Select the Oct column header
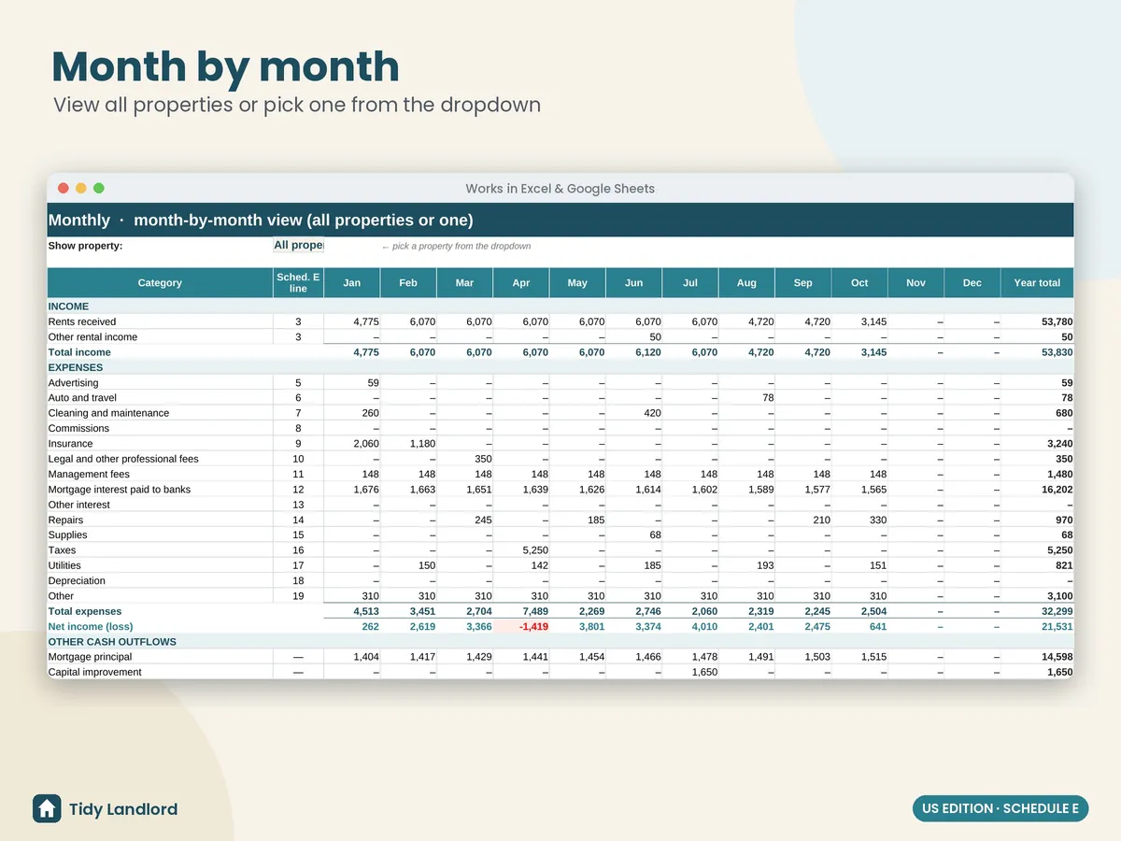The image size is (1121, 841). tap(859, 283)
